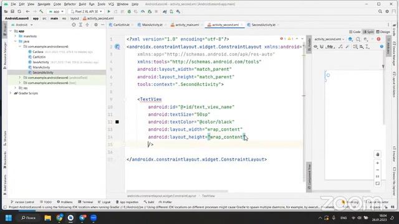The image size is (399, 224).
Task: Open the Profiler tool window
Action: [x=165, y=202]
